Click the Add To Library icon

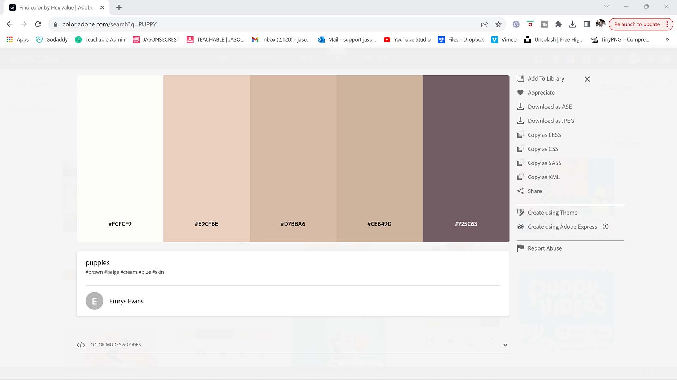[x=520, y=78]
